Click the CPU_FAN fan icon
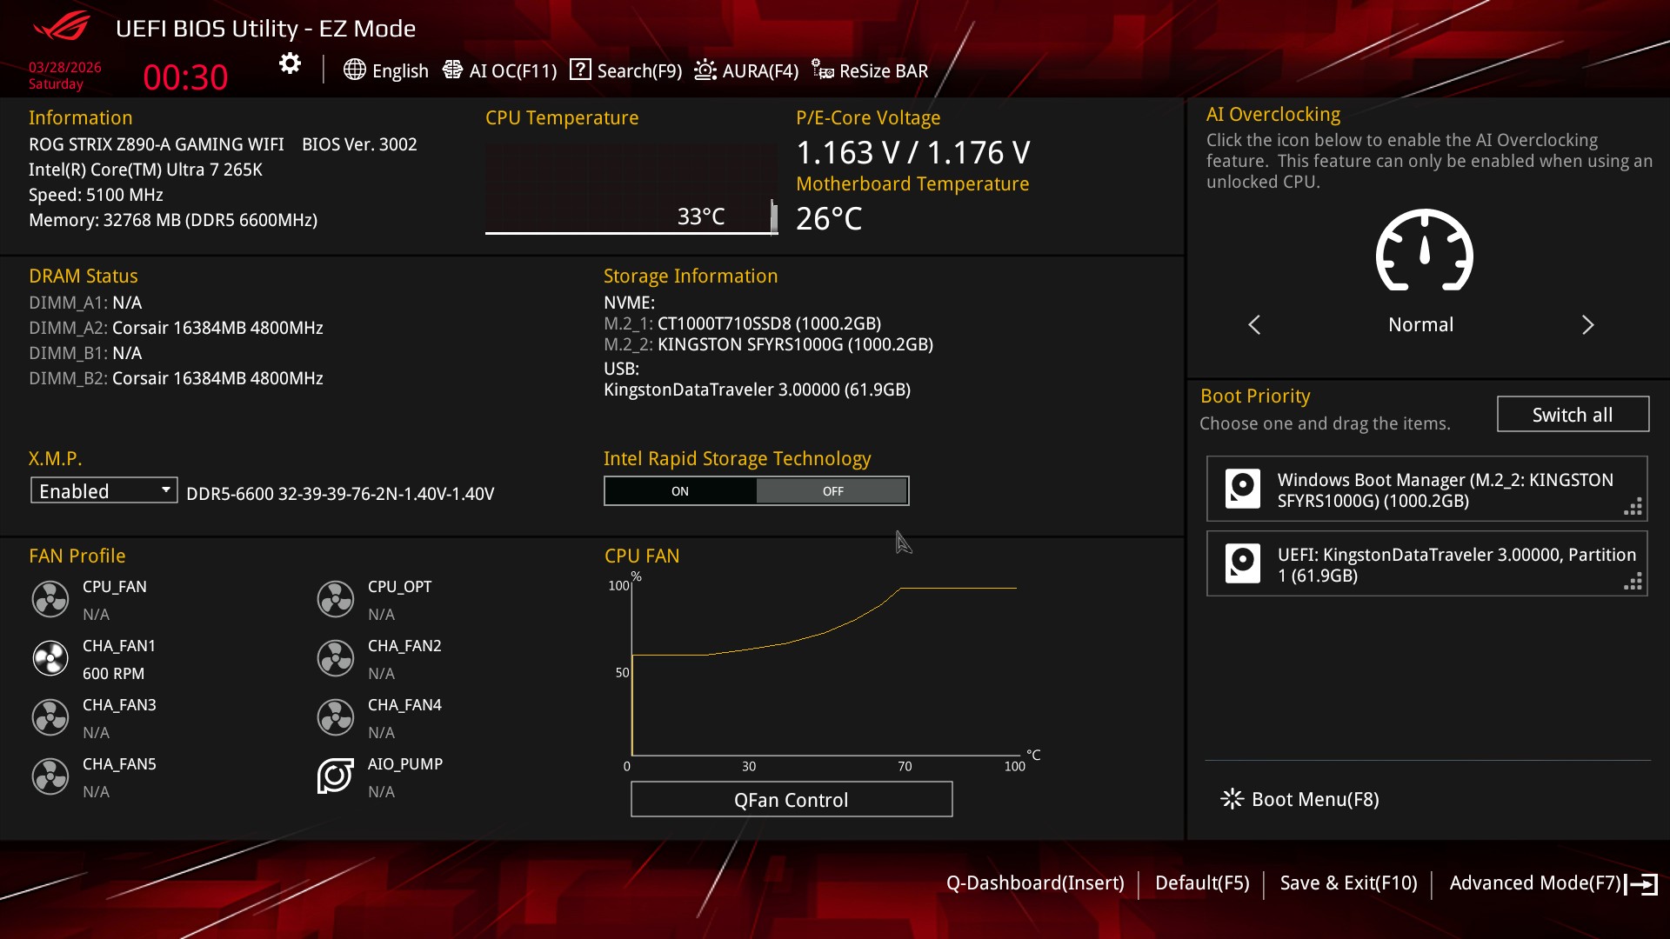Screen dimensions: 1670x939 coord(50,600)
